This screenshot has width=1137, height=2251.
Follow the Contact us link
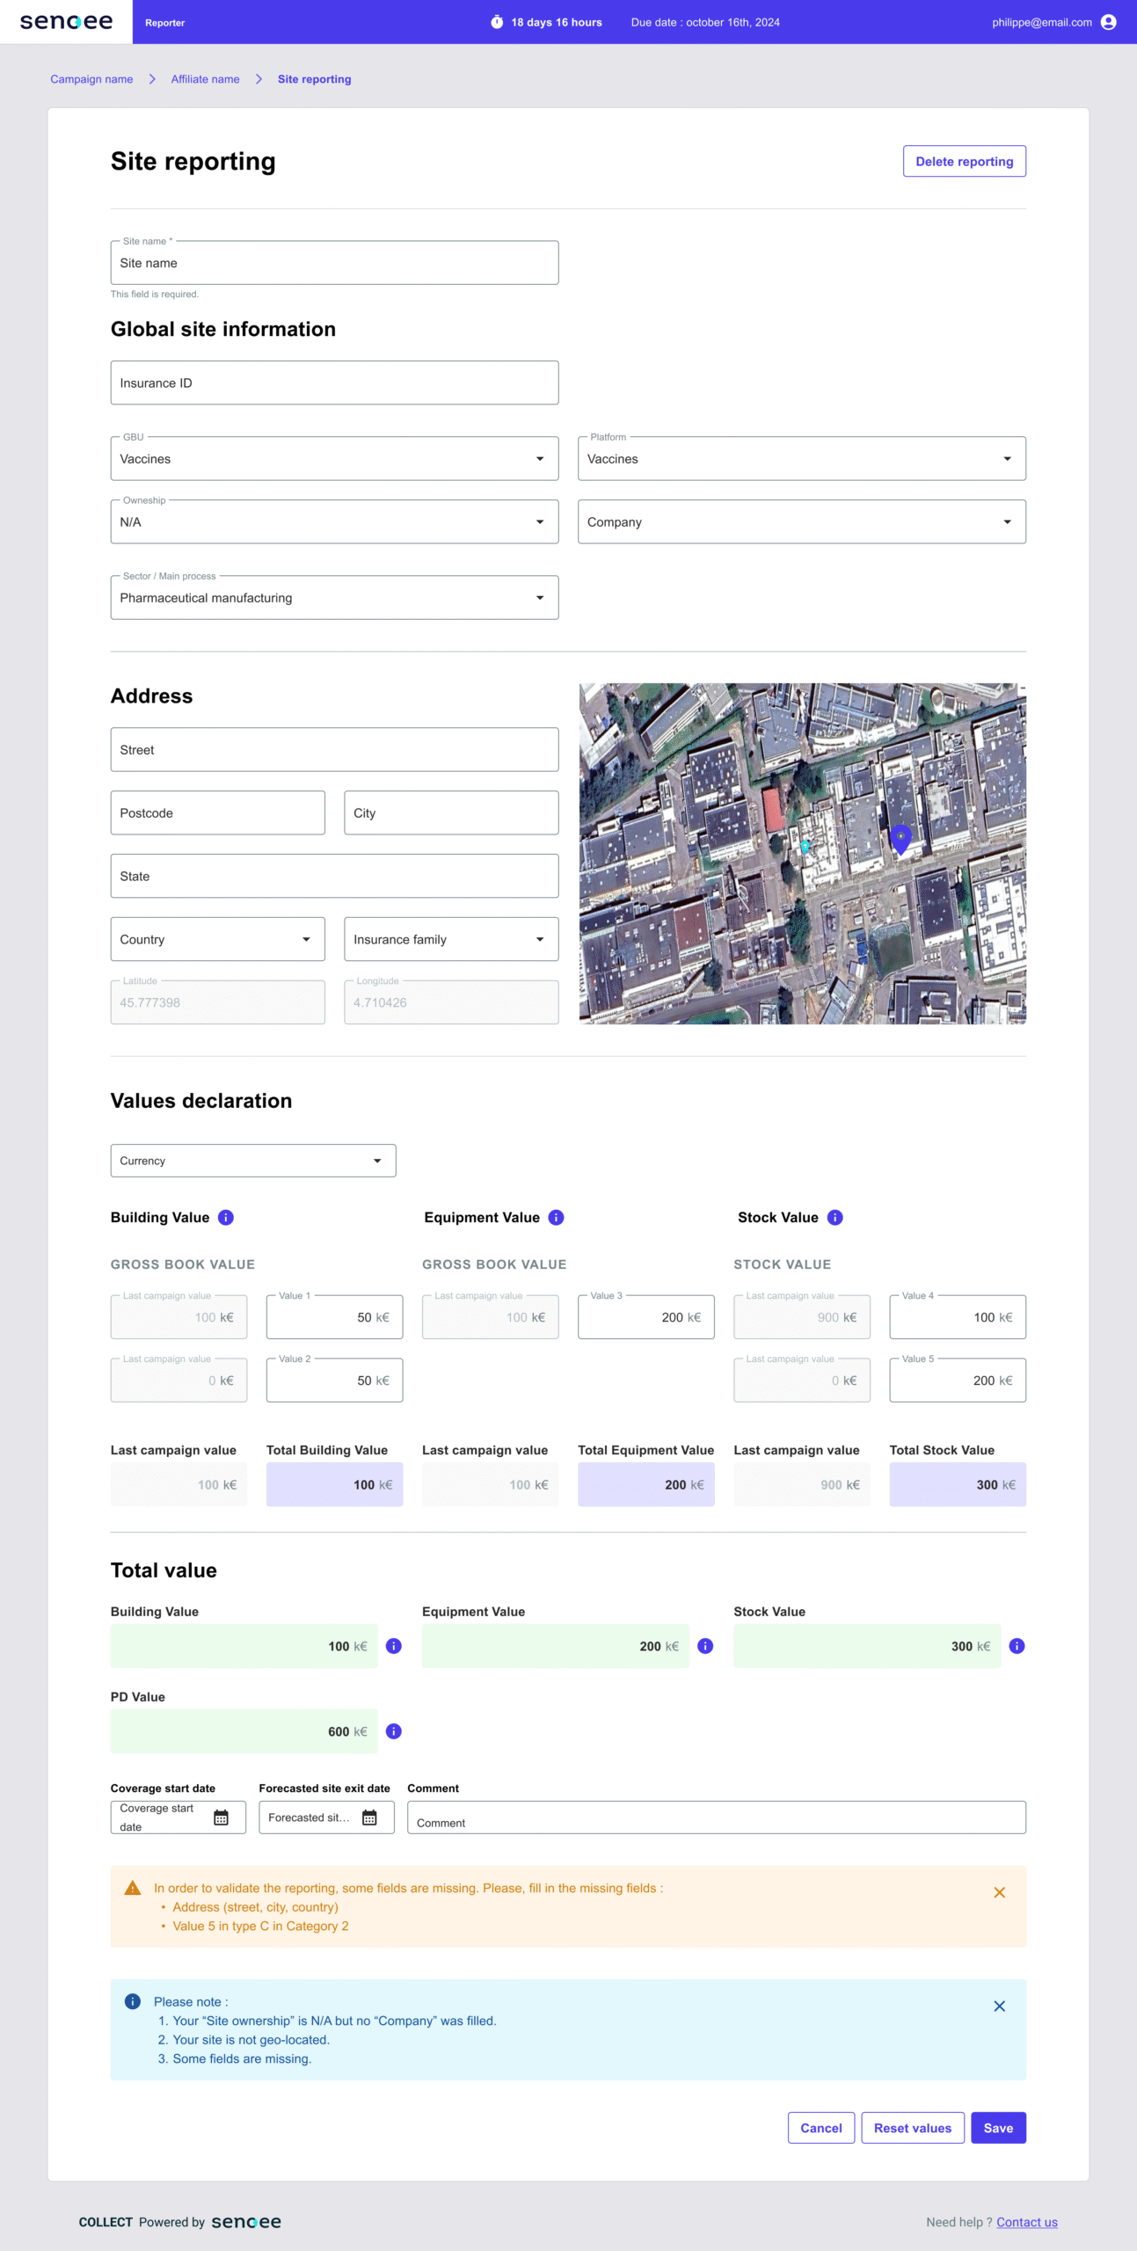pos(1026,2222)
